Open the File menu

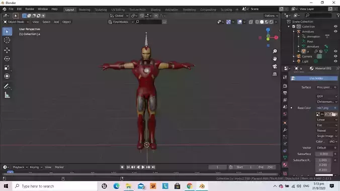click(11, 9)
